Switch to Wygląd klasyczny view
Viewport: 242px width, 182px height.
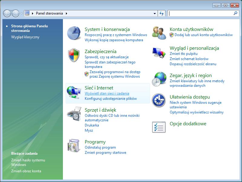coord(25,37)
